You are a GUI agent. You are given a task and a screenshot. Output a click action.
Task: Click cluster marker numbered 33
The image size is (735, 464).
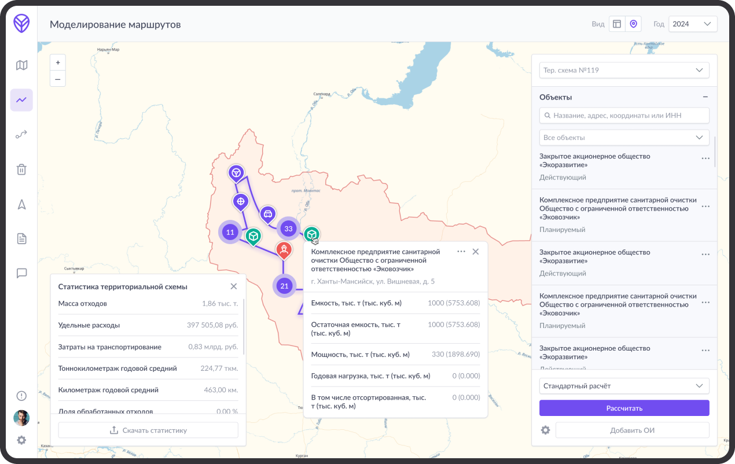[x=288, y=229]
